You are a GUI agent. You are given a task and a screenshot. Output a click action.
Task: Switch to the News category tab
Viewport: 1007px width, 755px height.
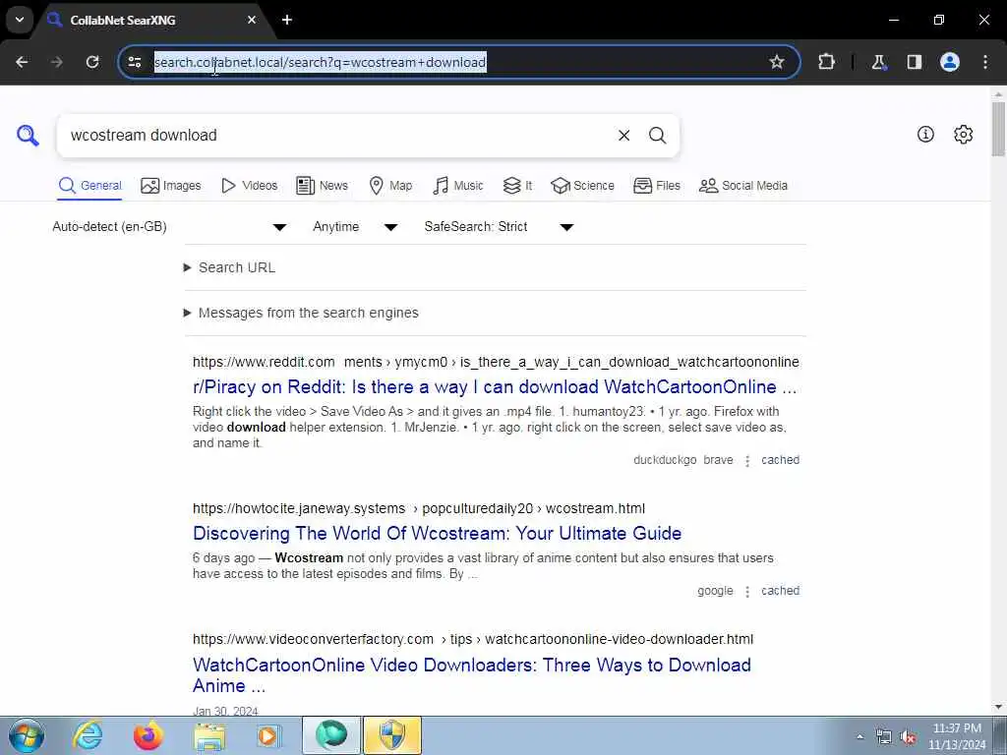323,186
